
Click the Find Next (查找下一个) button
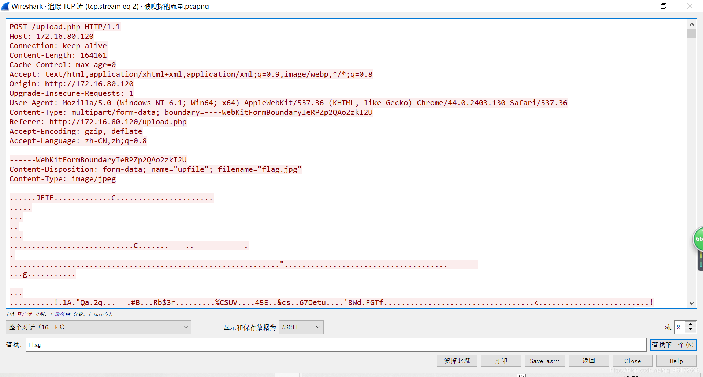tap(673, 345)
